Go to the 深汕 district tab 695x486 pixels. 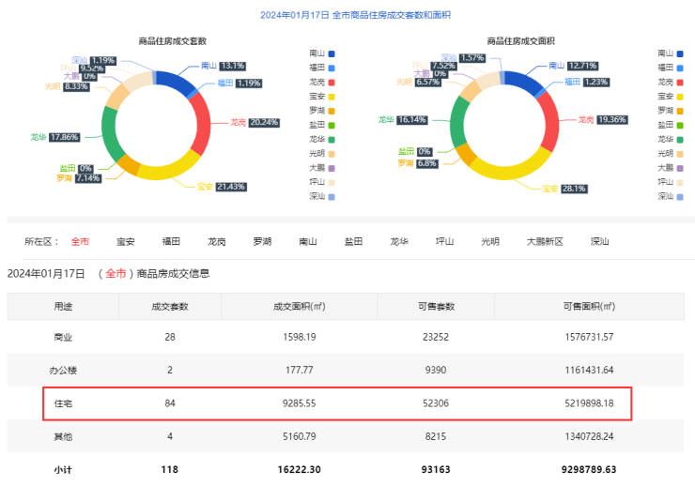coord(599,241)
